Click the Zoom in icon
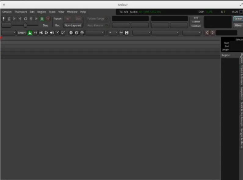Screen dimensions: 243x180 pyautogui.click(x=76, y=33)
